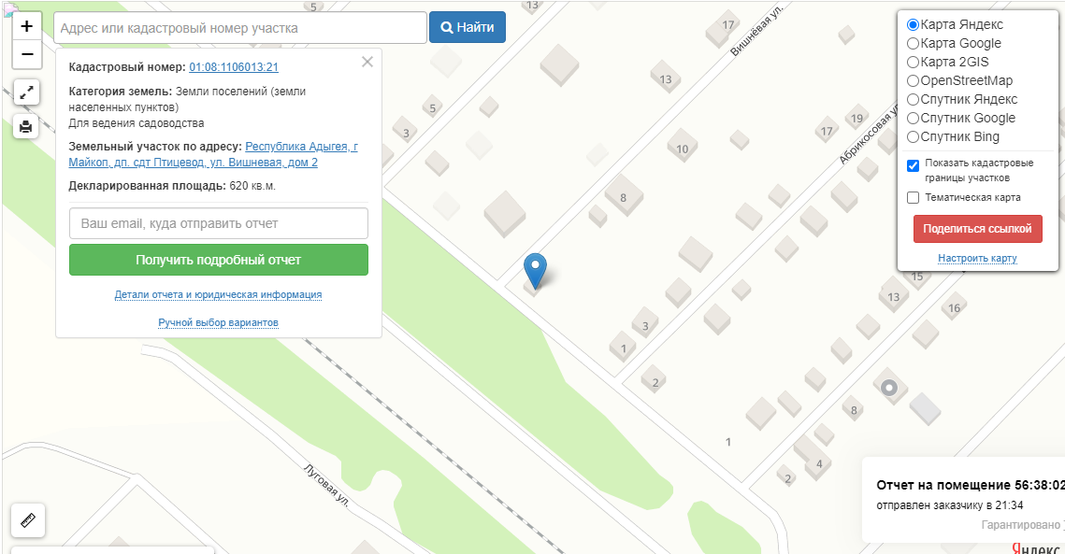1065x554 pixels.
Task: Open cadastral number 01:08:1106013:21 link
Action: tap(234, 67)
